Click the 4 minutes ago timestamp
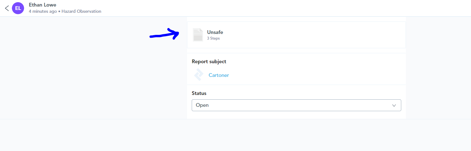Viewport: 471px width, 151px height. coord(43,11)
